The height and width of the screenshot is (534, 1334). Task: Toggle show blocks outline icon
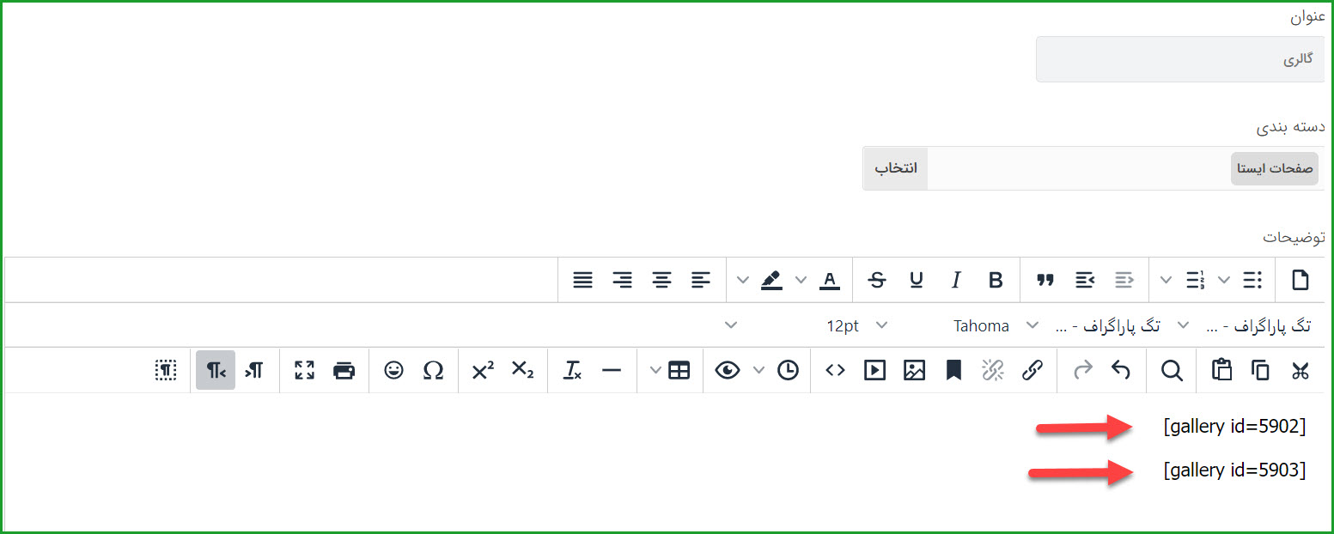click(x=166, y=370)
